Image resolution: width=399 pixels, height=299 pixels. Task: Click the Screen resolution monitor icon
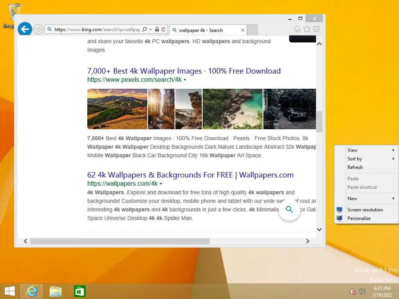pos(339,210)
